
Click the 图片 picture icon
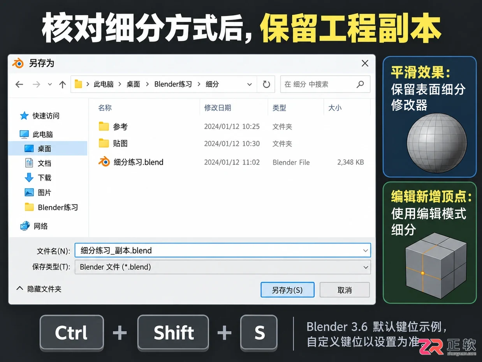click(x=29, y=192)
